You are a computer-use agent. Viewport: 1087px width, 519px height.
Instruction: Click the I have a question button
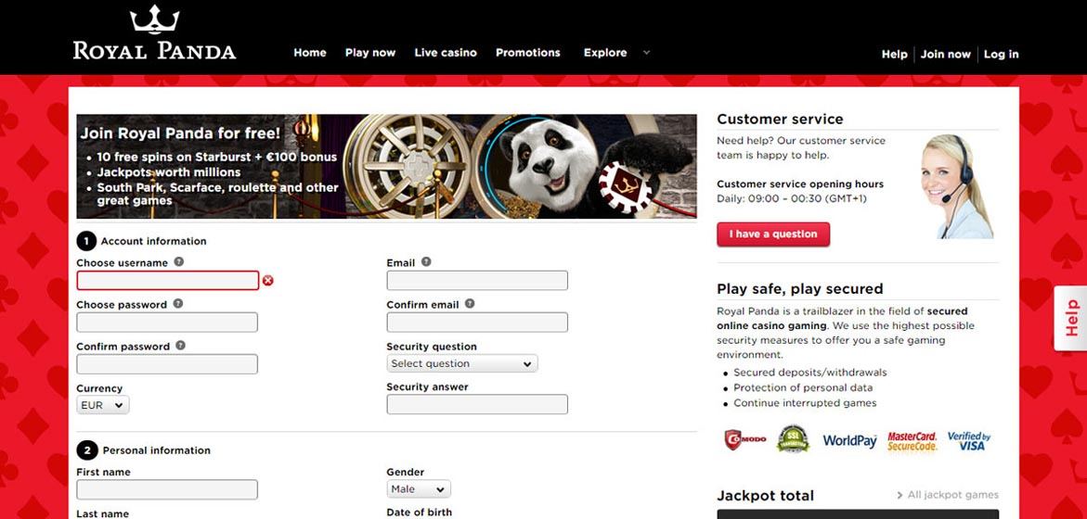click(773, 234)
